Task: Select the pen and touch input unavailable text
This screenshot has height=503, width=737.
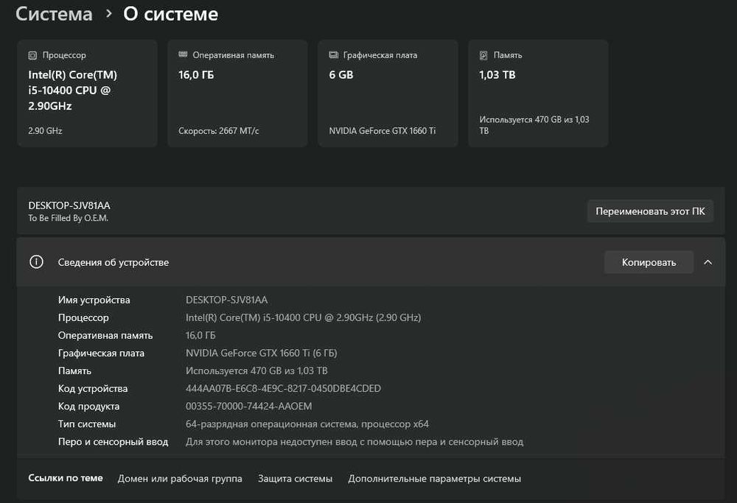Action: tap(354, 442)
